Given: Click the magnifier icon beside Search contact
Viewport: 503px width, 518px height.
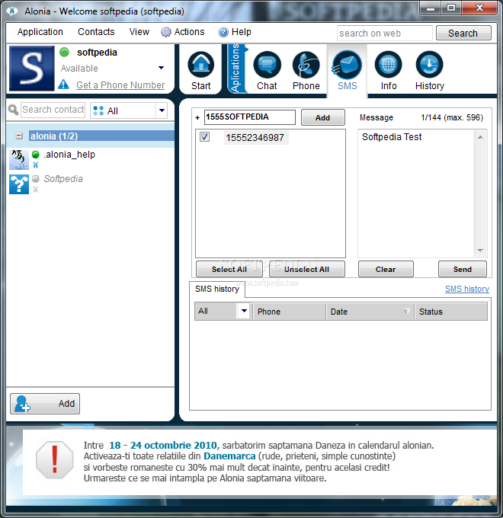Looking at the screenshot, I should tap(13, 110).
